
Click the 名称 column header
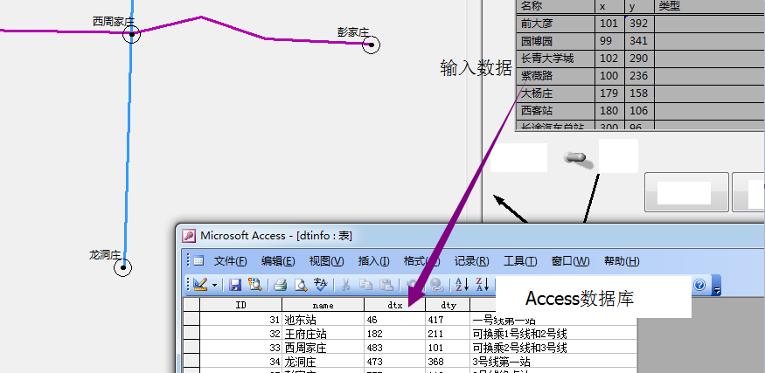point(556,7)
